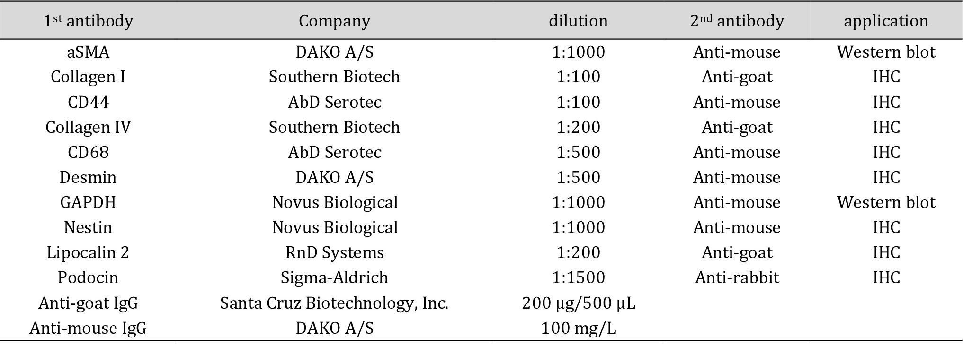Select the RnD Systems company cell
The image size is (963, 346).
click(x=334, y=252)
